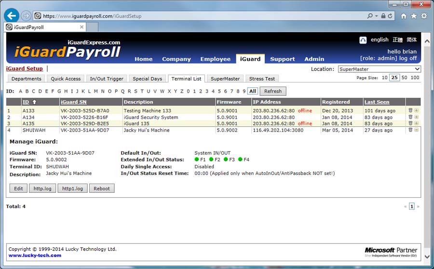Screen dimensions: 434x269
Task: Switch to Quick Access tab
Action: tap(66, 79)
